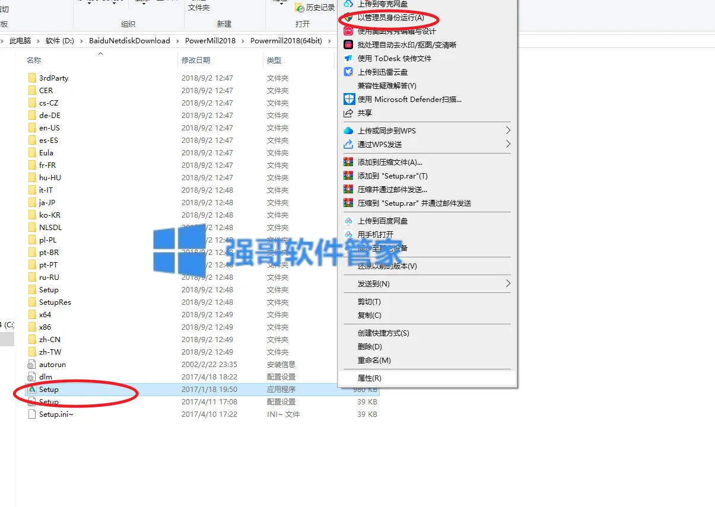Click WinRAR icon beside 添加到 "Setup.rar"(T)
This screenshot has height=507, width=715.
[348, 176]
